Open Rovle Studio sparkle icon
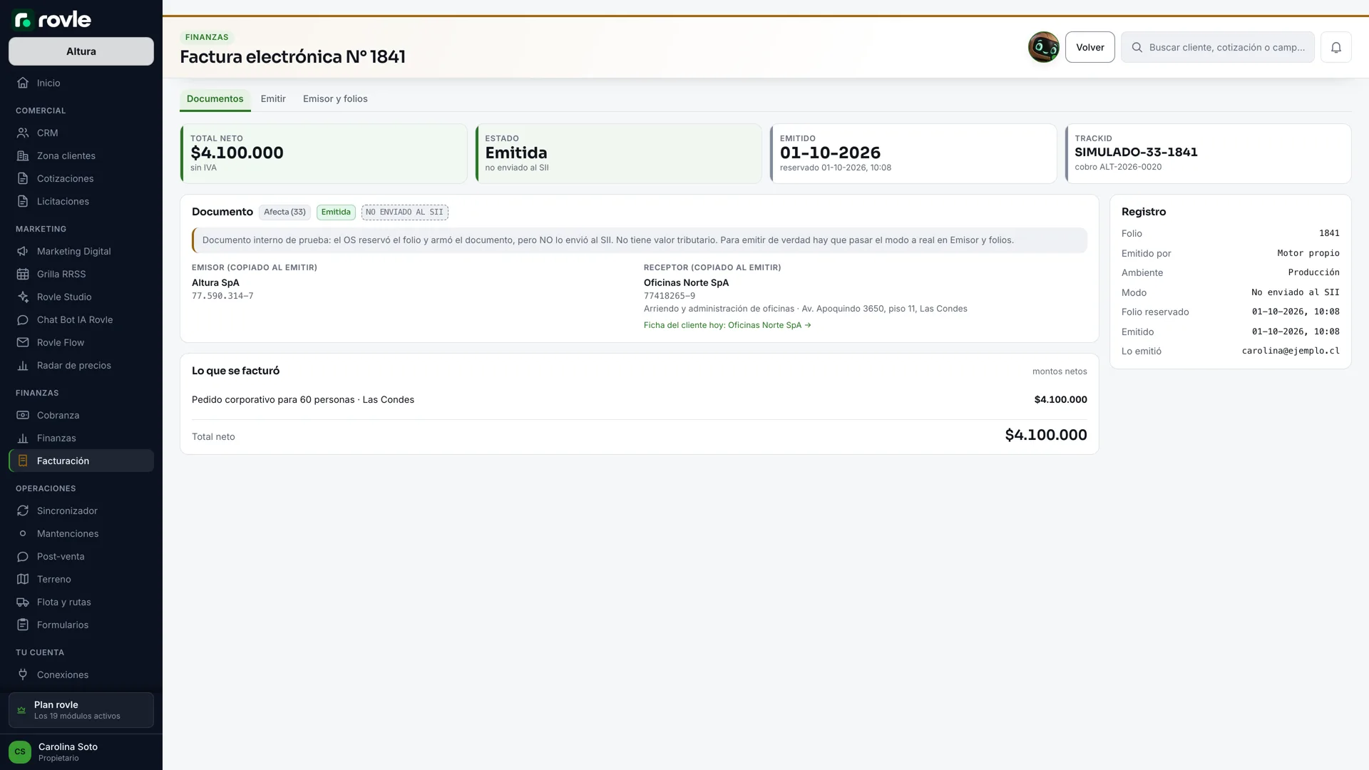This screenshot has height=770, width=1369. point(23,297)
